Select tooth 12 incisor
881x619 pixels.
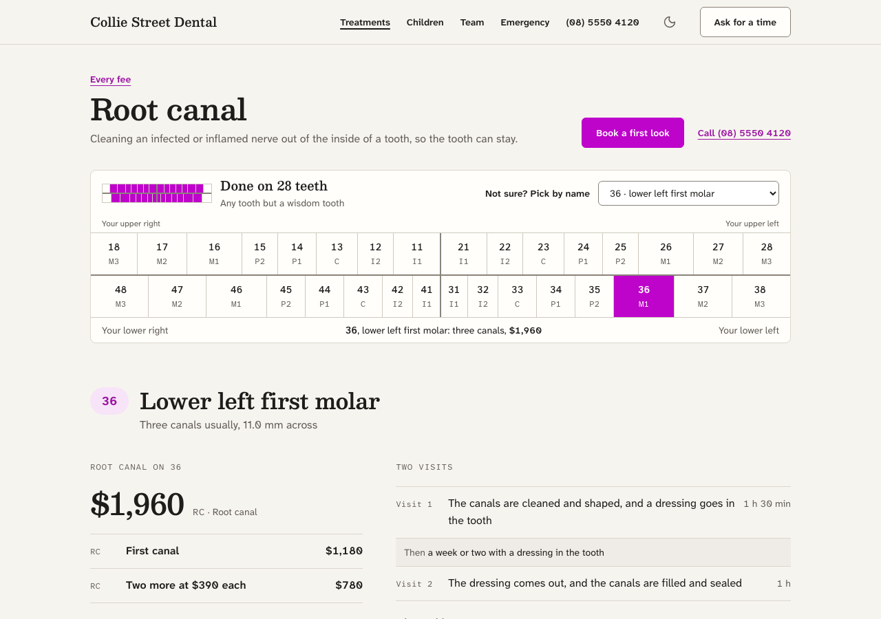pyautogui.click(x=376, y=254)
